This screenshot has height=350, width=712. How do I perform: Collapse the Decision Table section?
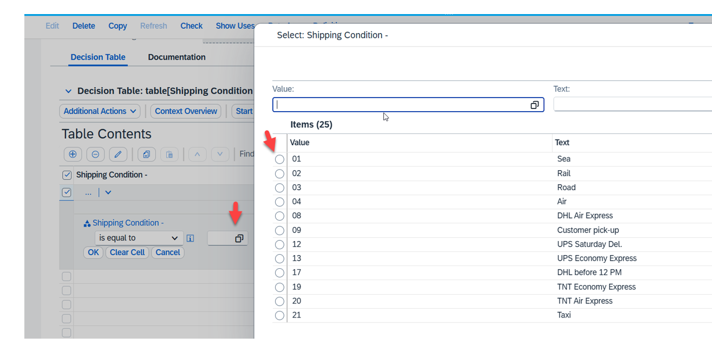(x=68, y=91)
